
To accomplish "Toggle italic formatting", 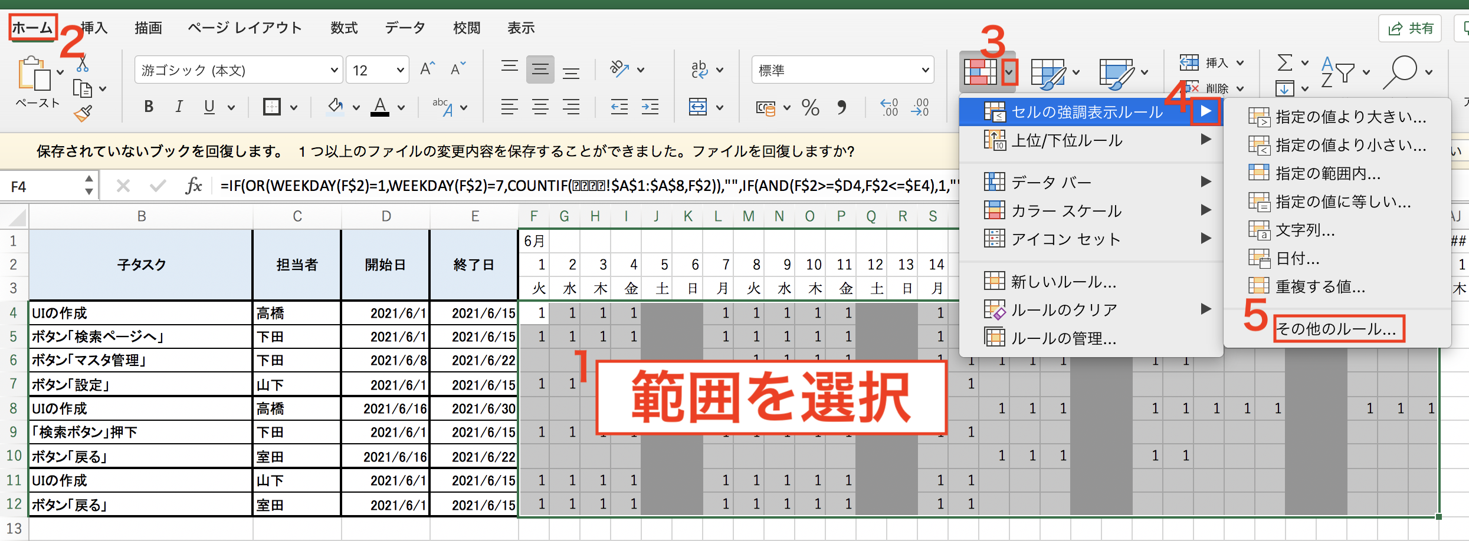I will coord(179,107).
